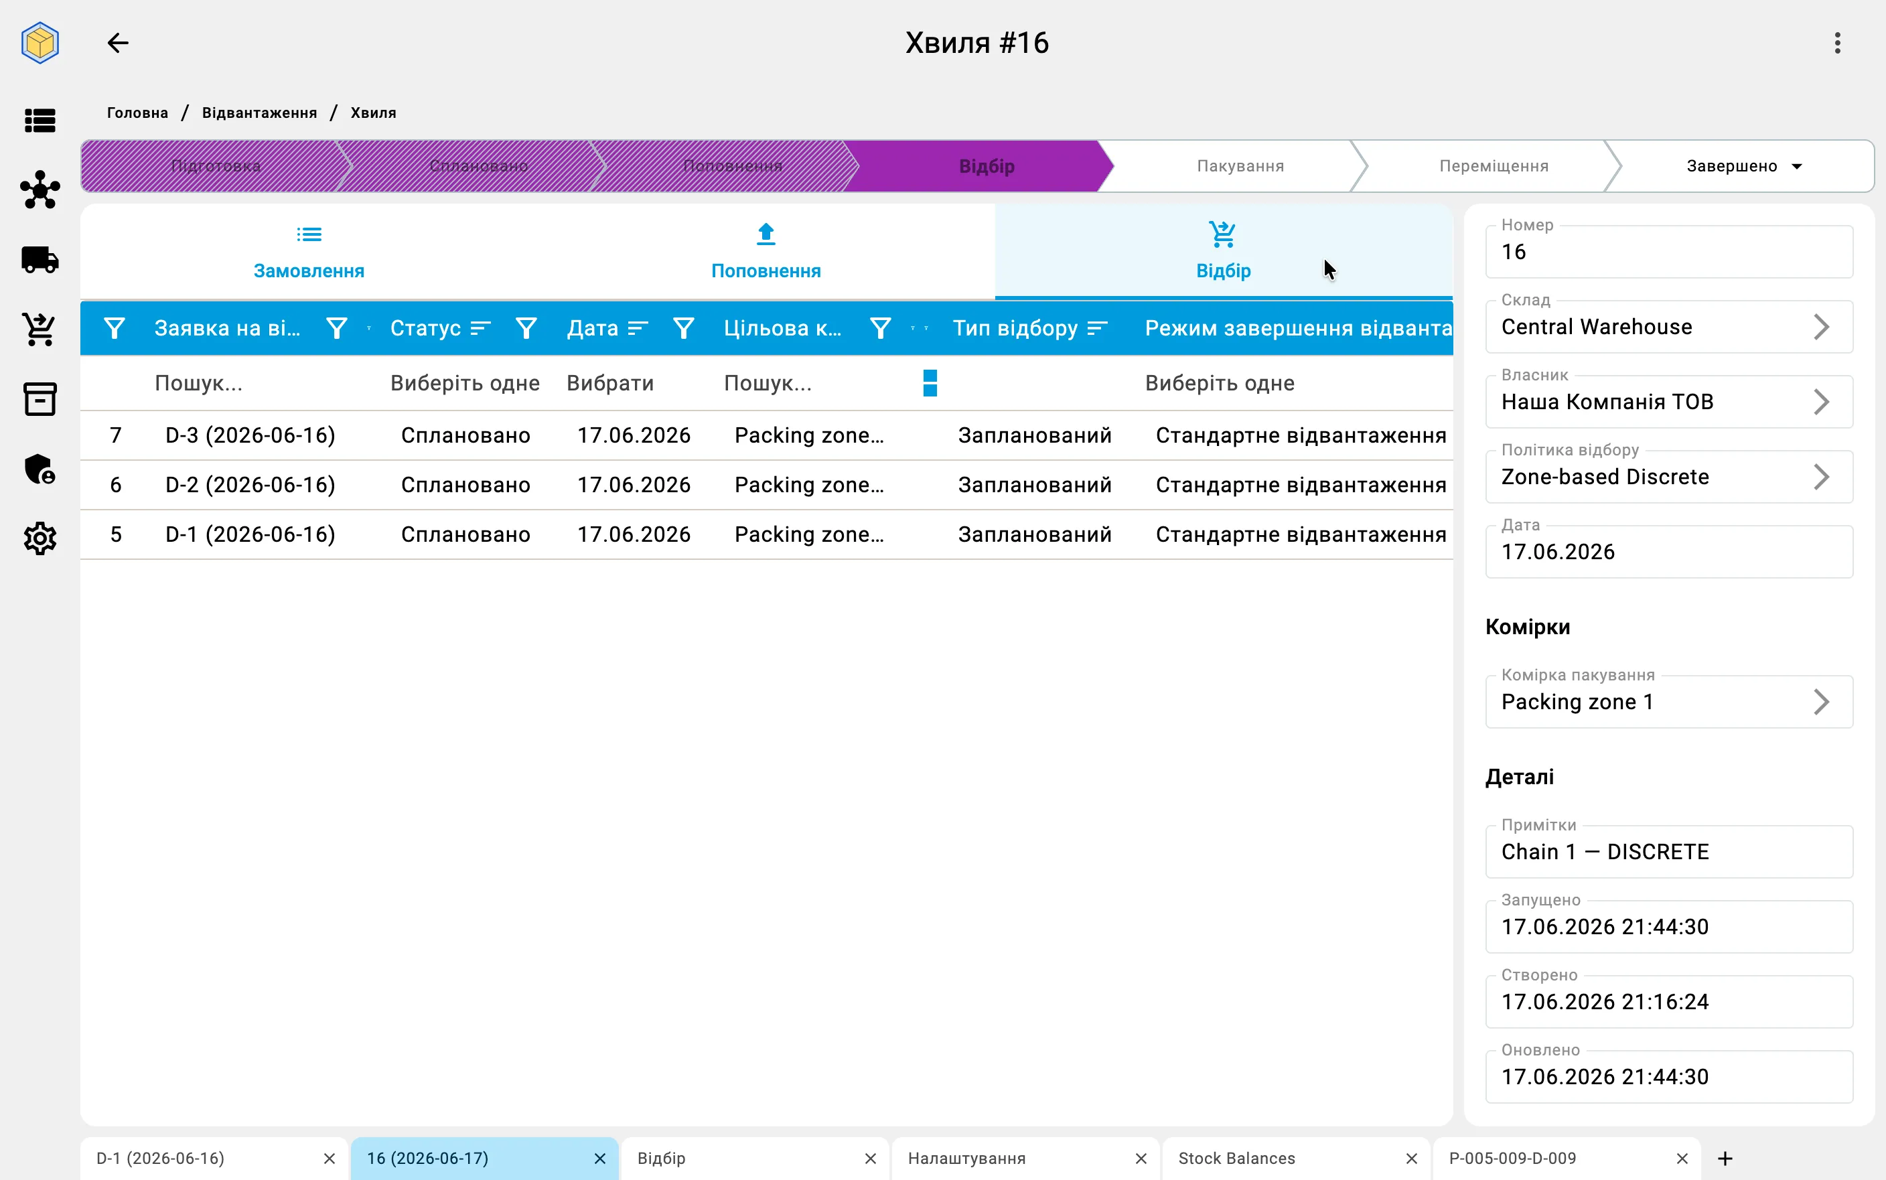Open the network nodes sidebar icon
Image resolution: width=1886 pixels, height=1180 pixels.
(x=40, y=190)
